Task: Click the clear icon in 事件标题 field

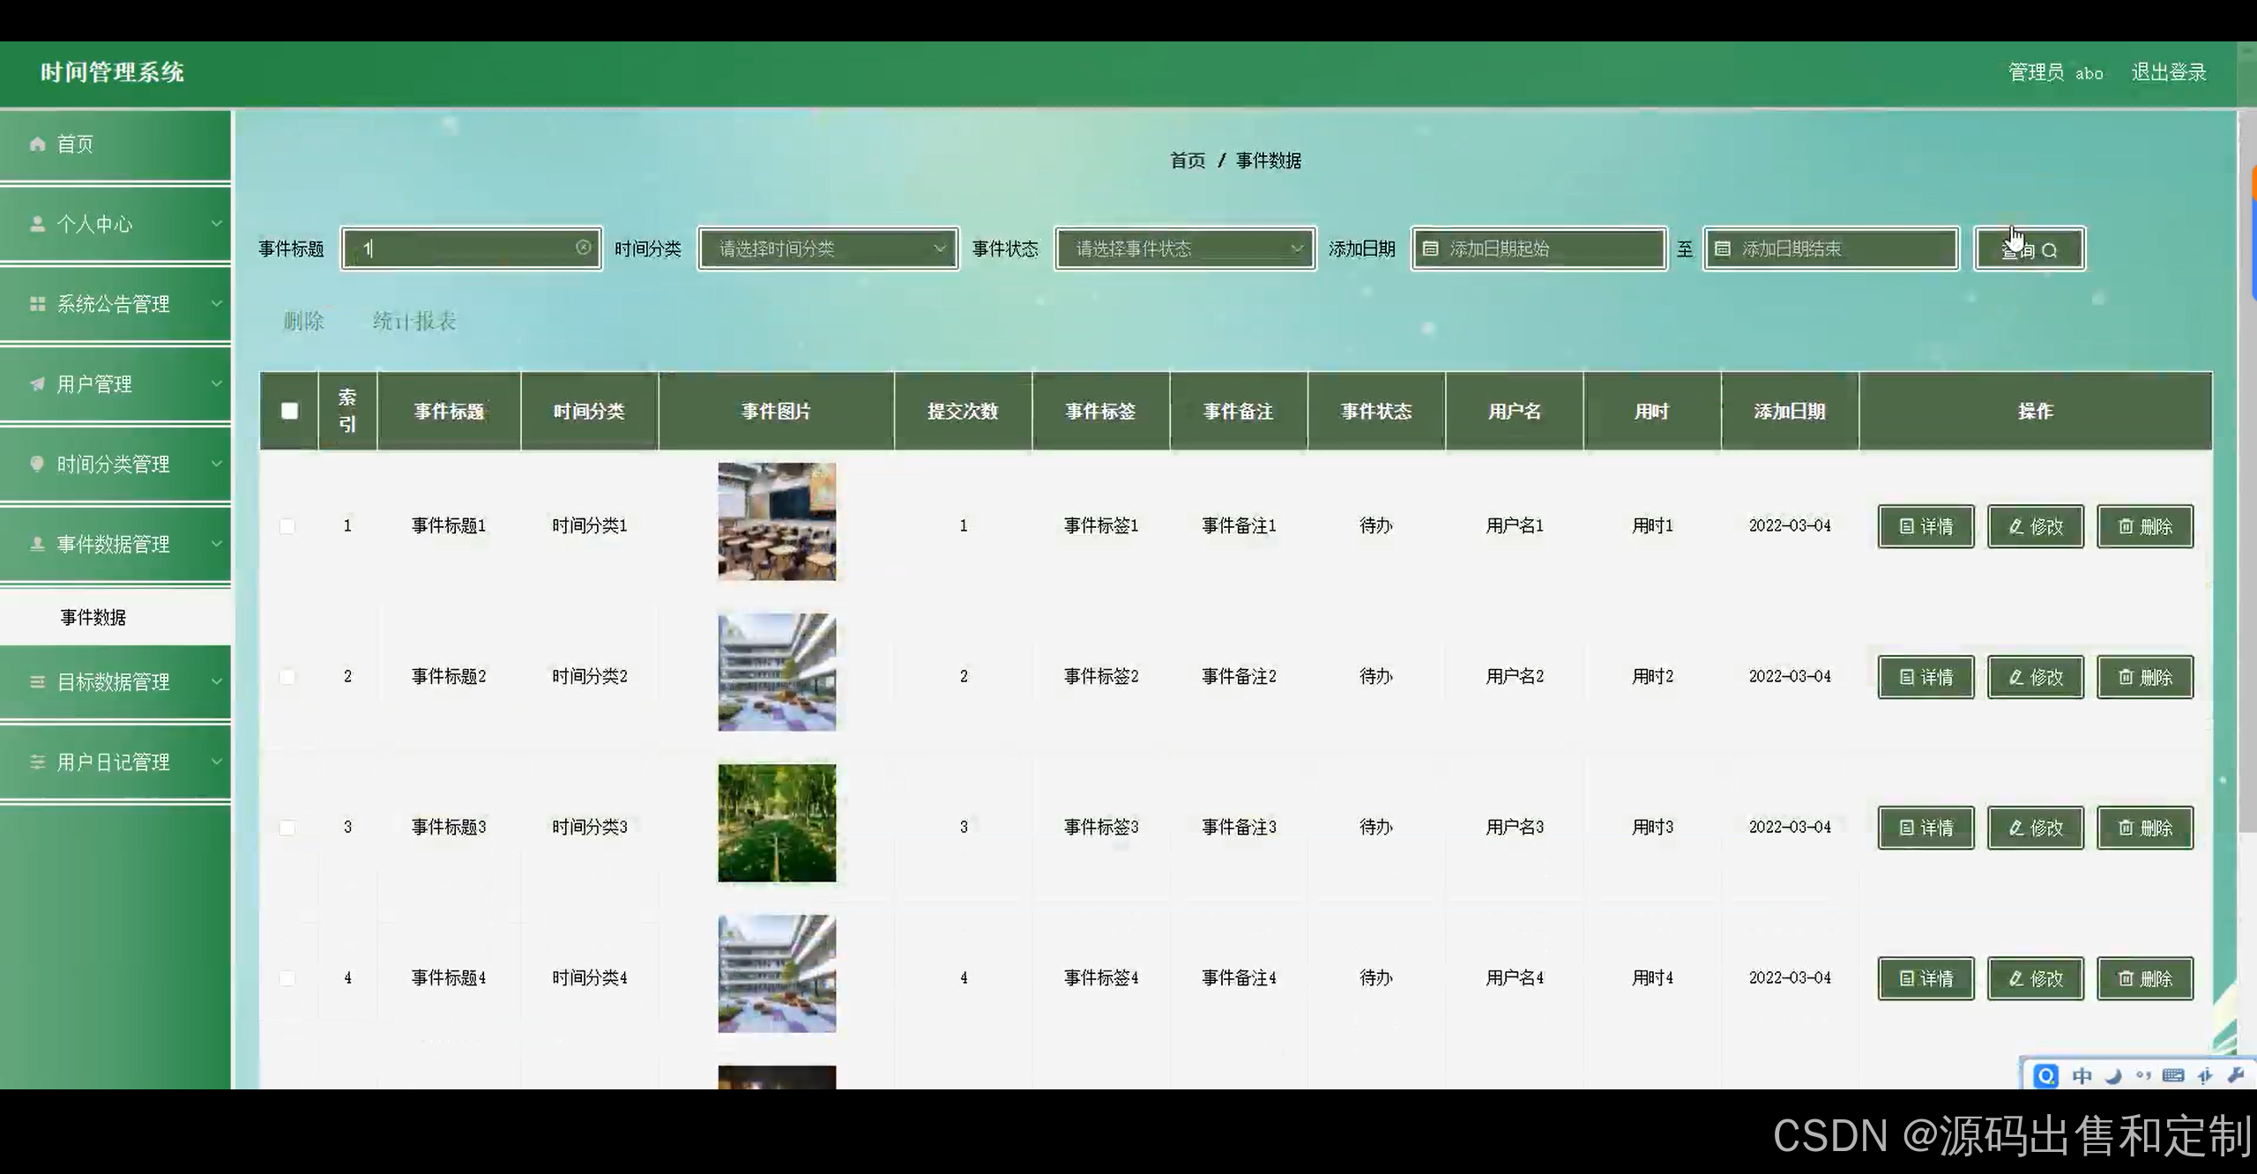Action: point(583,248)
